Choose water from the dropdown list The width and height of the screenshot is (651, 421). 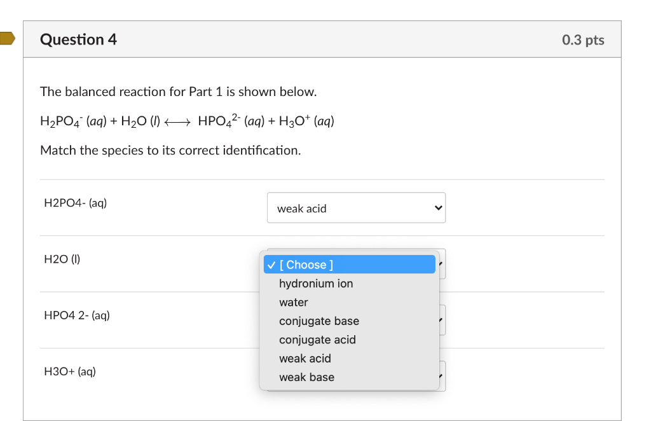[x=349, y=302]
